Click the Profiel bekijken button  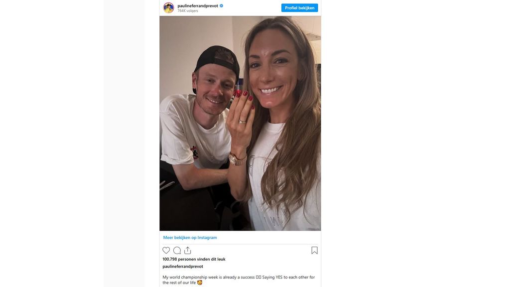tap(299, 8)
